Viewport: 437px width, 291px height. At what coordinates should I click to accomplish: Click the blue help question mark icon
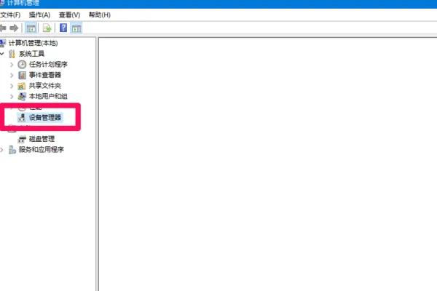pyautogui.click(x=63, y=28)
